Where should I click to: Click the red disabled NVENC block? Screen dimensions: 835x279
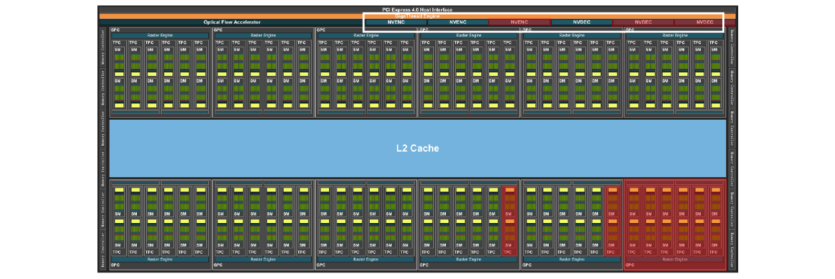click(x=519, y=22)
